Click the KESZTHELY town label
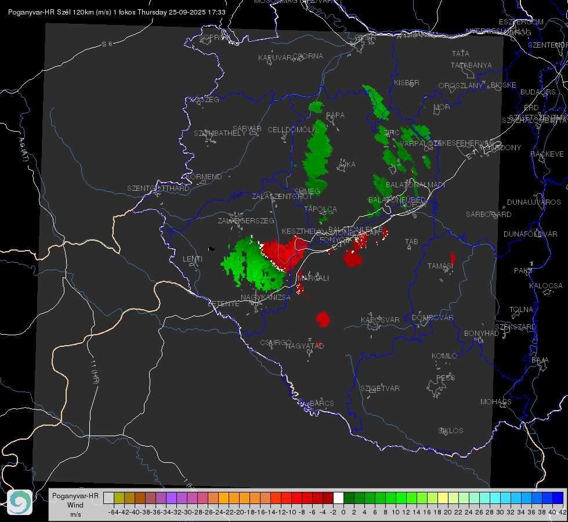The height and width of the screenshot is (522, 568). [x=302, y=231]
